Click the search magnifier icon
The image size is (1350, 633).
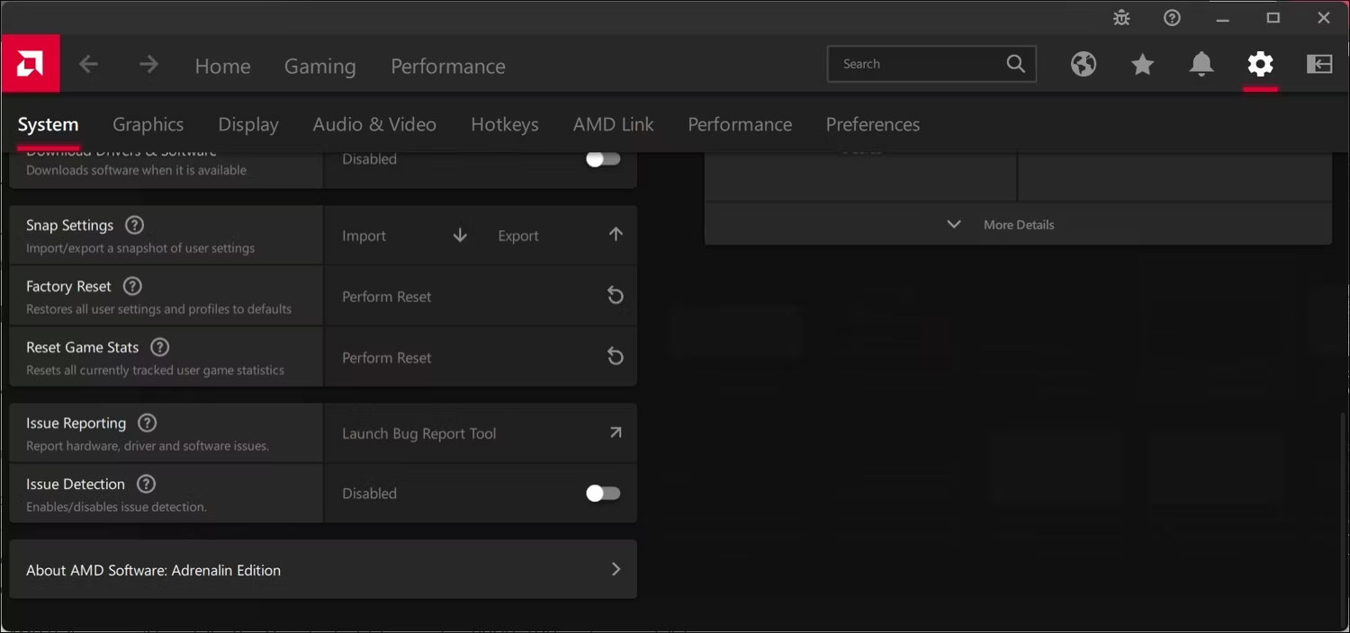[1016, 64]
